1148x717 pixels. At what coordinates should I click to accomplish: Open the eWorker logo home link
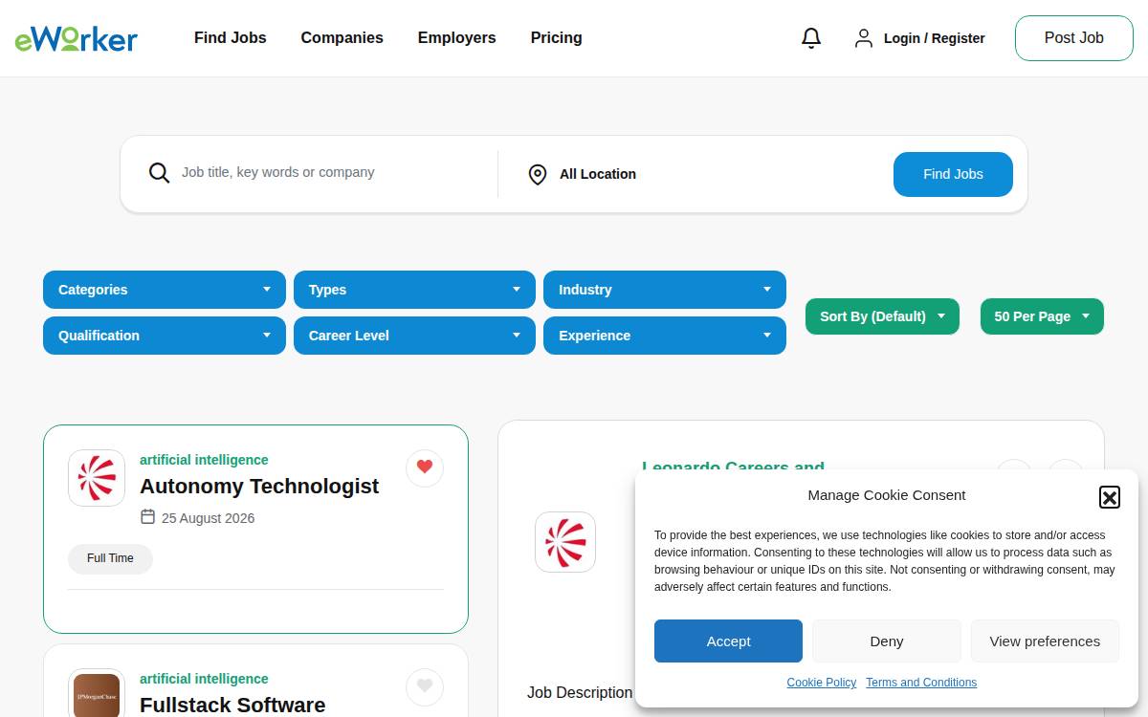(x=77, y=38)
